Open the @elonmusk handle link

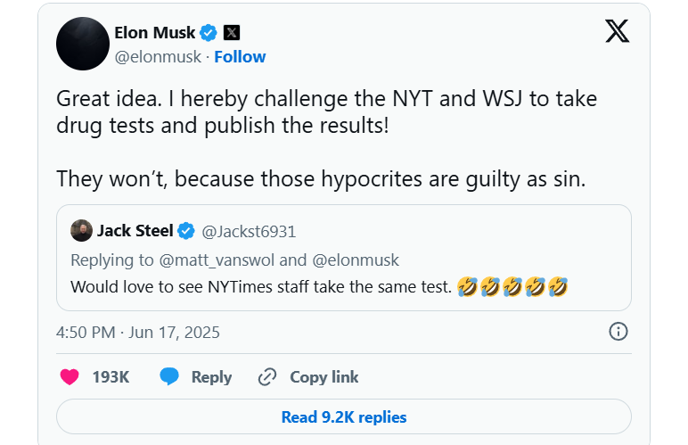(159, 56)
